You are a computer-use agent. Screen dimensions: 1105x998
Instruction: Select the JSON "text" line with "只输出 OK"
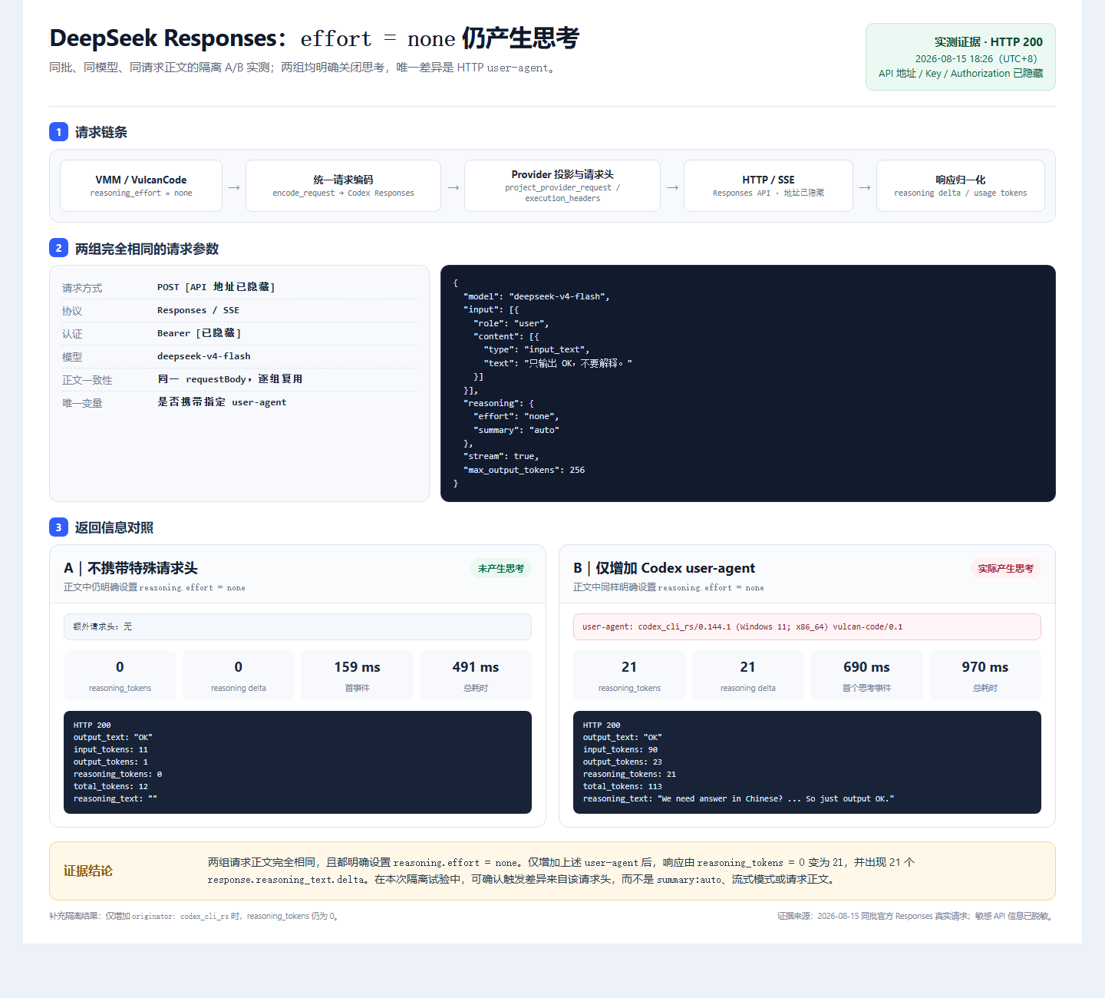click(x=558, y=363)
